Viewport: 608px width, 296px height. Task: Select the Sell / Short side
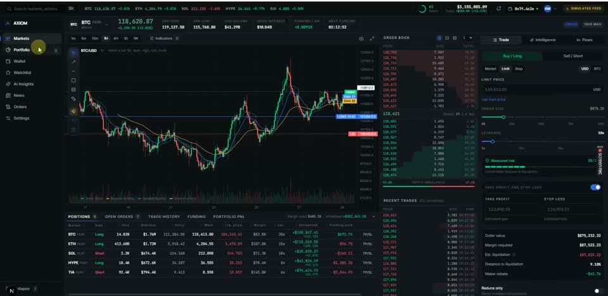pyautogui.click(x=573, y=56)
